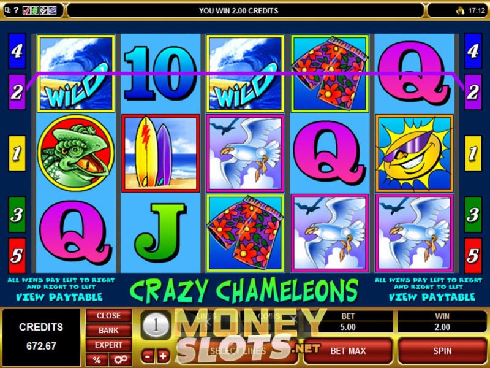490x368 pixels.
Task: Toggle the red checkmark box in top bar
Action: click(26, 10)
